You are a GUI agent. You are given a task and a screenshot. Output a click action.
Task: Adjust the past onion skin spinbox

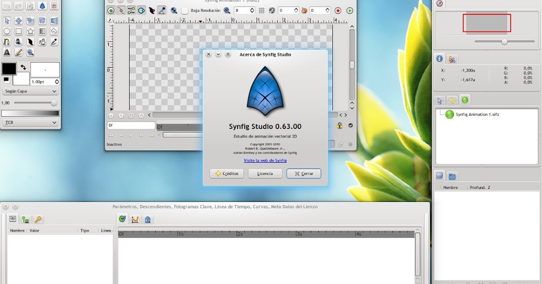pos(288,10)
